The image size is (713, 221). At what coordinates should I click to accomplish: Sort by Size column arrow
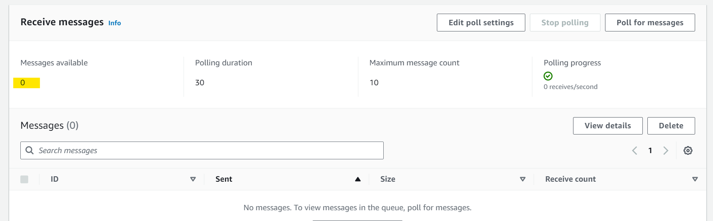pyautogui.click(x=522, y=179)
